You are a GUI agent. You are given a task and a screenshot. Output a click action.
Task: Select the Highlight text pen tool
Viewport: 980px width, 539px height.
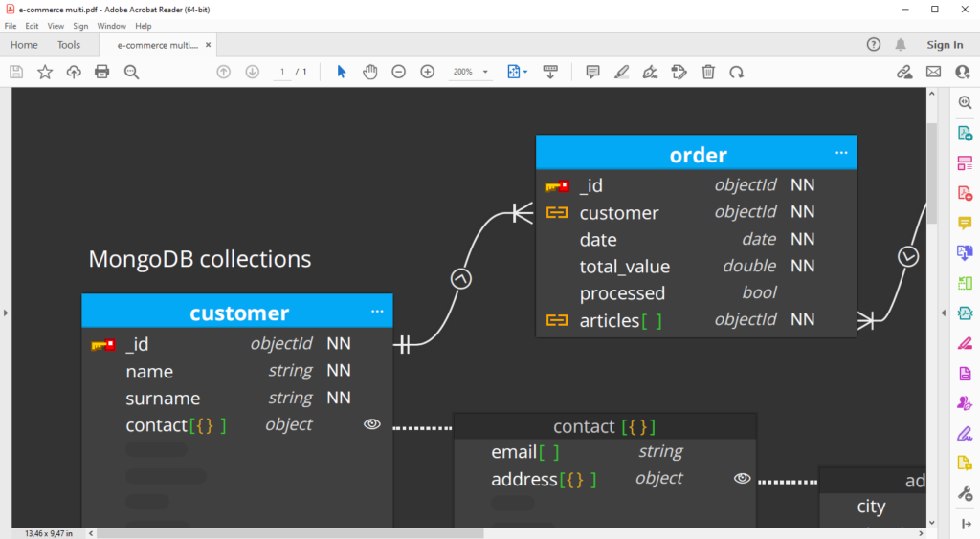coord(621,72)
